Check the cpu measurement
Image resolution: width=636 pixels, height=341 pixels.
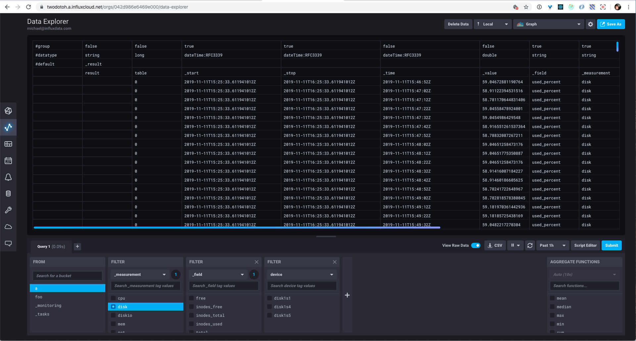(x=113, y=298)
